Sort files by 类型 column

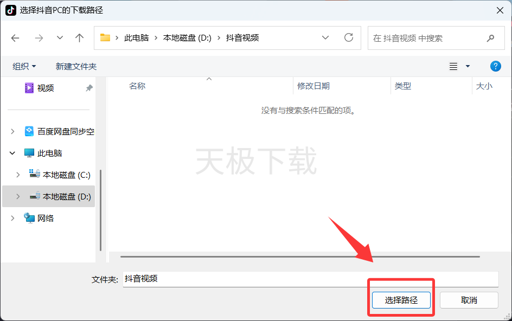click(x=403, y=86)
